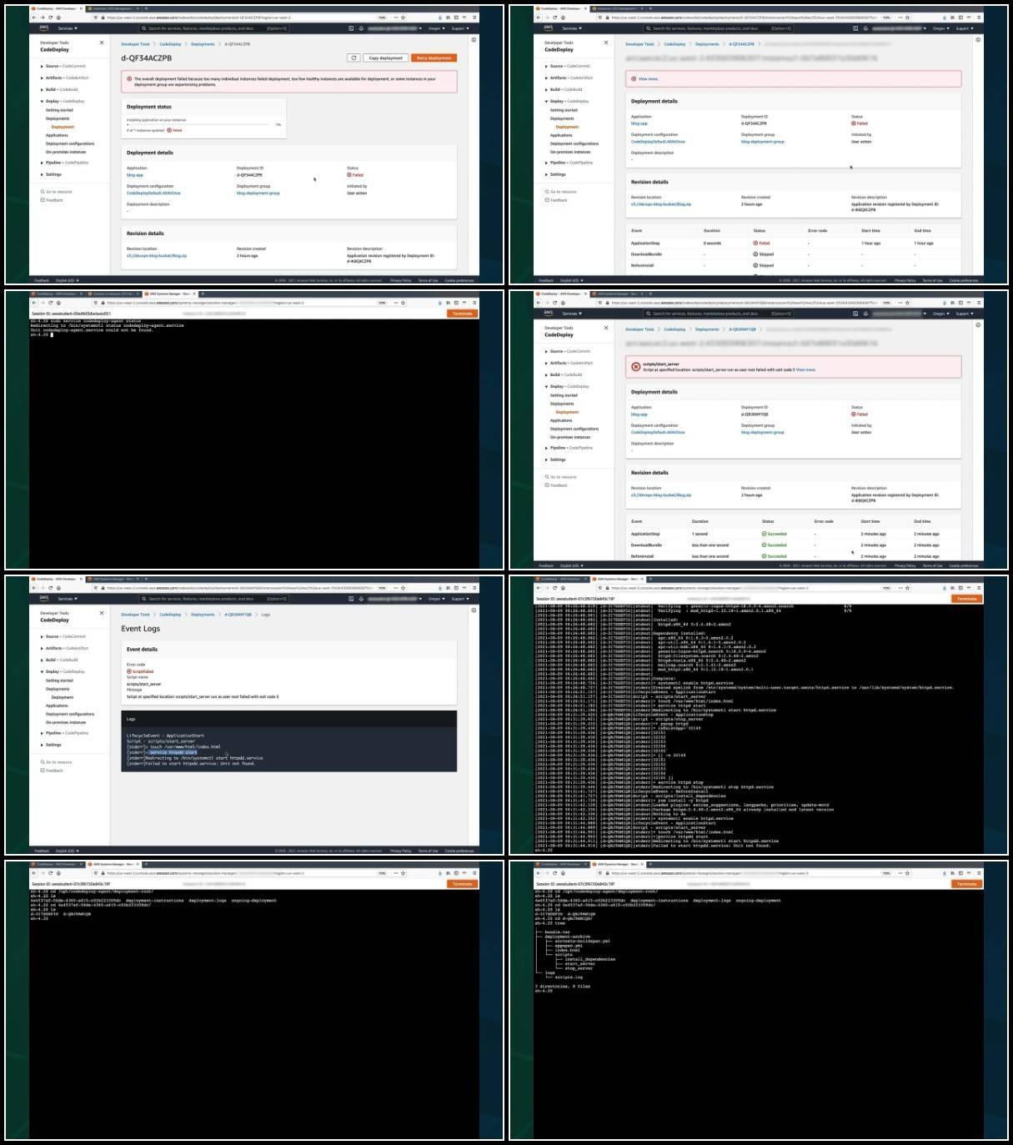Screen dimensions: 1013x1145
Task: Click error icon in scripts/start_server alert
Action: (x=635, y=367)
